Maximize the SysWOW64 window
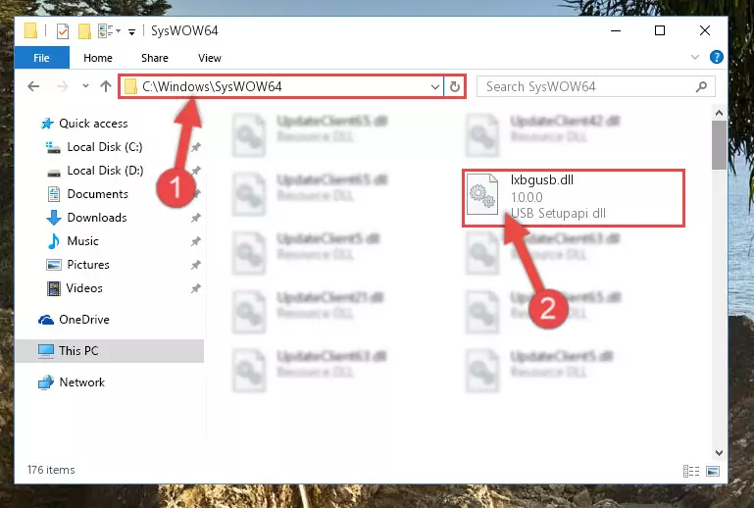 (x=660, y=30)
